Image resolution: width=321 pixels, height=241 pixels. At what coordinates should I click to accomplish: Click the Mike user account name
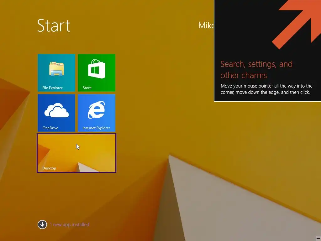tap(206, 25)
